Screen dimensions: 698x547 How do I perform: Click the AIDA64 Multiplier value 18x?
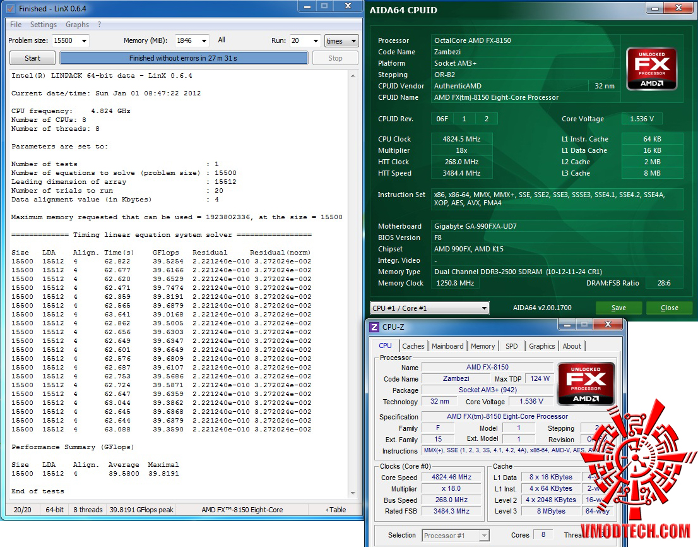(x=461, y=150)
